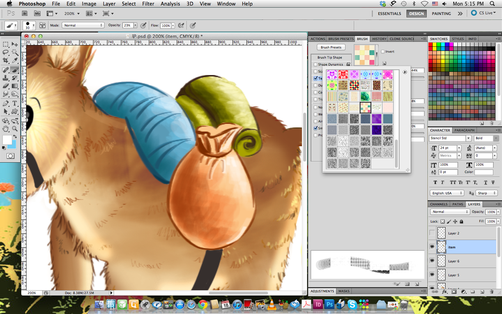Hide the item layer
Screen dimensions: 502x314
pos(432,247)
